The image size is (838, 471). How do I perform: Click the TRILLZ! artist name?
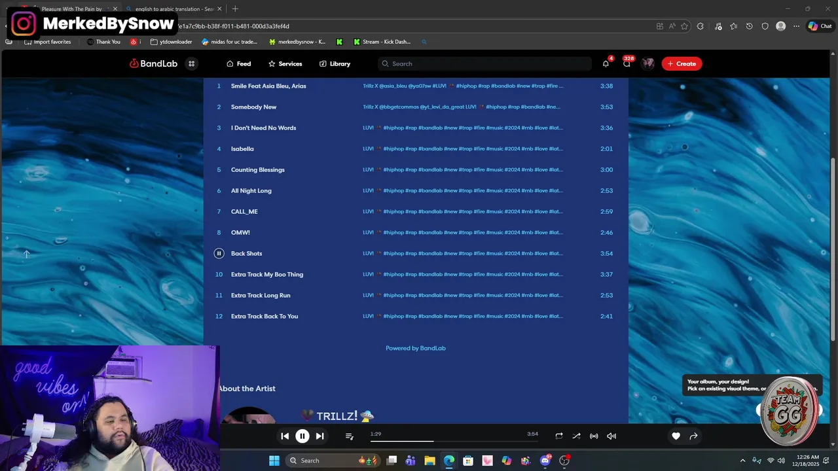[337, 416]
